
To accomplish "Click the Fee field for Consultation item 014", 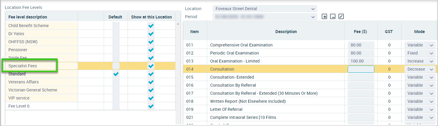I will [361, 69].
